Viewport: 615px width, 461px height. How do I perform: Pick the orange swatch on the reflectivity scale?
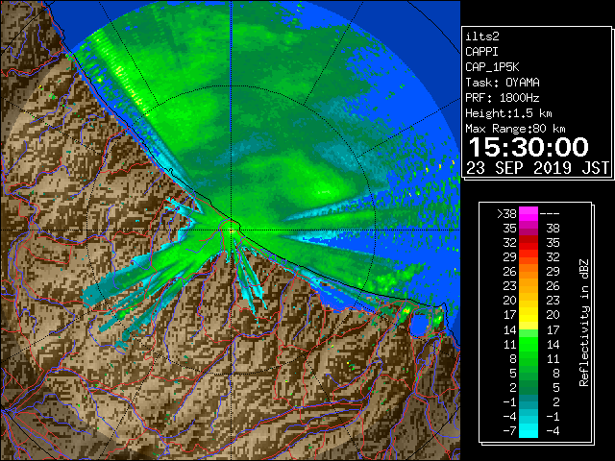529,271
